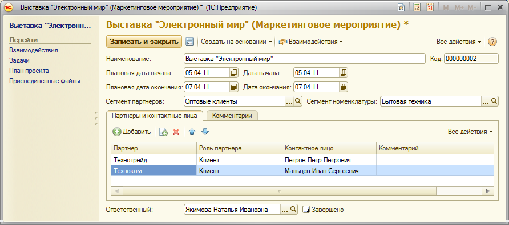Click magnifier icon of Сегмент партнеров
The width and height of the screenshot is (509, 225).
click(298, 101)
